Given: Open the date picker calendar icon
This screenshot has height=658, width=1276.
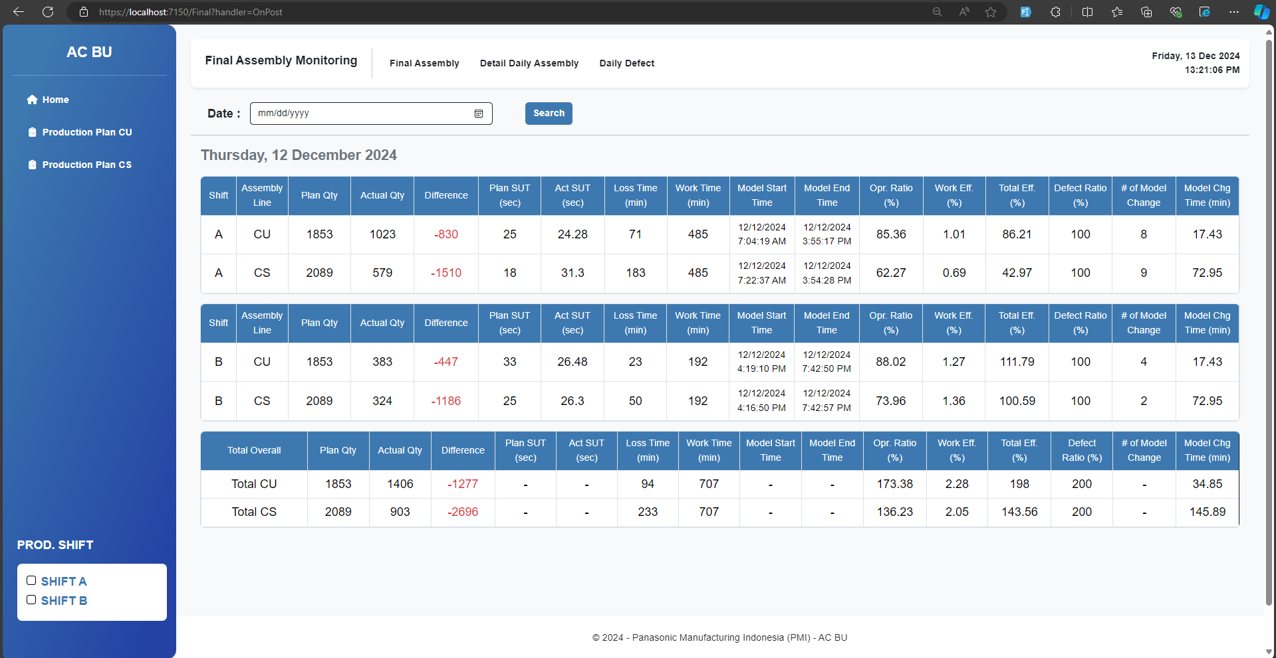Looking at the screenshot, I should [x=479, y=114].
